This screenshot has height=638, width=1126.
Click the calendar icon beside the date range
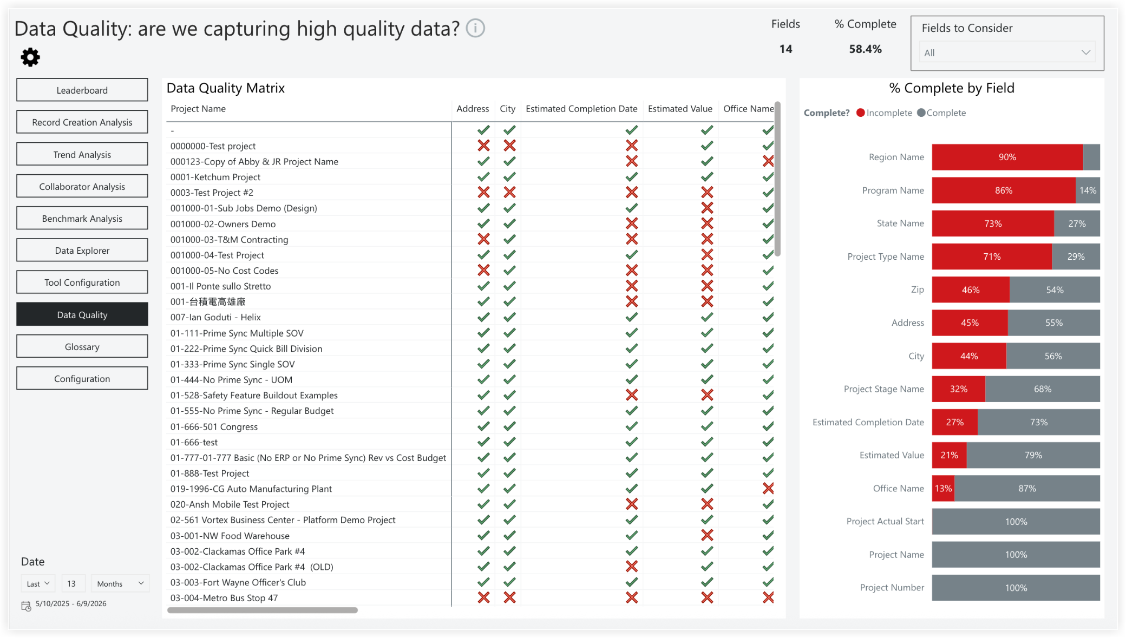[x=26, y=606]
